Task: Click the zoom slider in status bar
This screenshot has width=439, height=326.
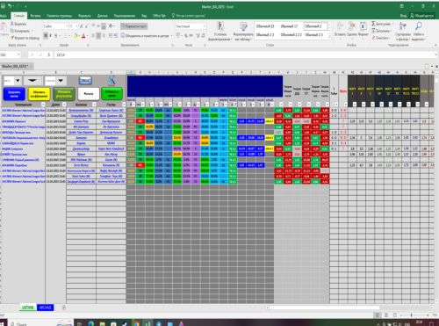Action: pos(411,315)
